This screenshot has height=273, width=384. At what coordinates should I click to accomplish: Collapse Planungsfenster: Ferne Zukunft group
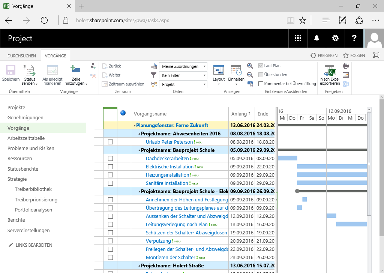point(135,126)
